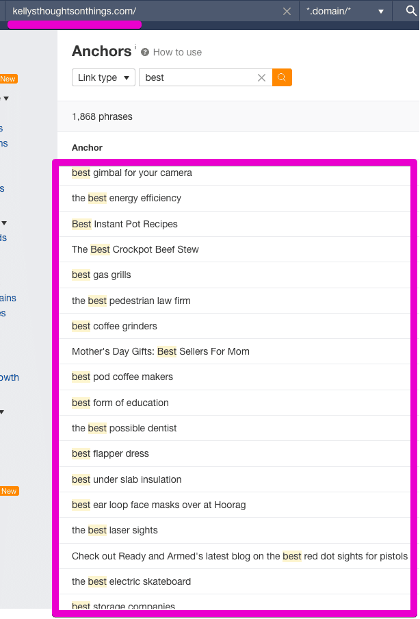The image size is (420, 619).
Task: Clear the "best" anchor filter with X
Action: coord(261,77)
